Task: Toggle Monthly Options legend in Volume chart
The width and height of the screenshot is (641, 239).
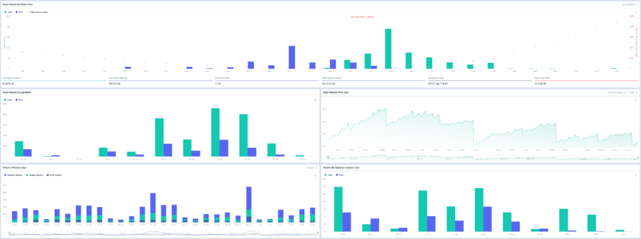Action: [x=12, y=175]
